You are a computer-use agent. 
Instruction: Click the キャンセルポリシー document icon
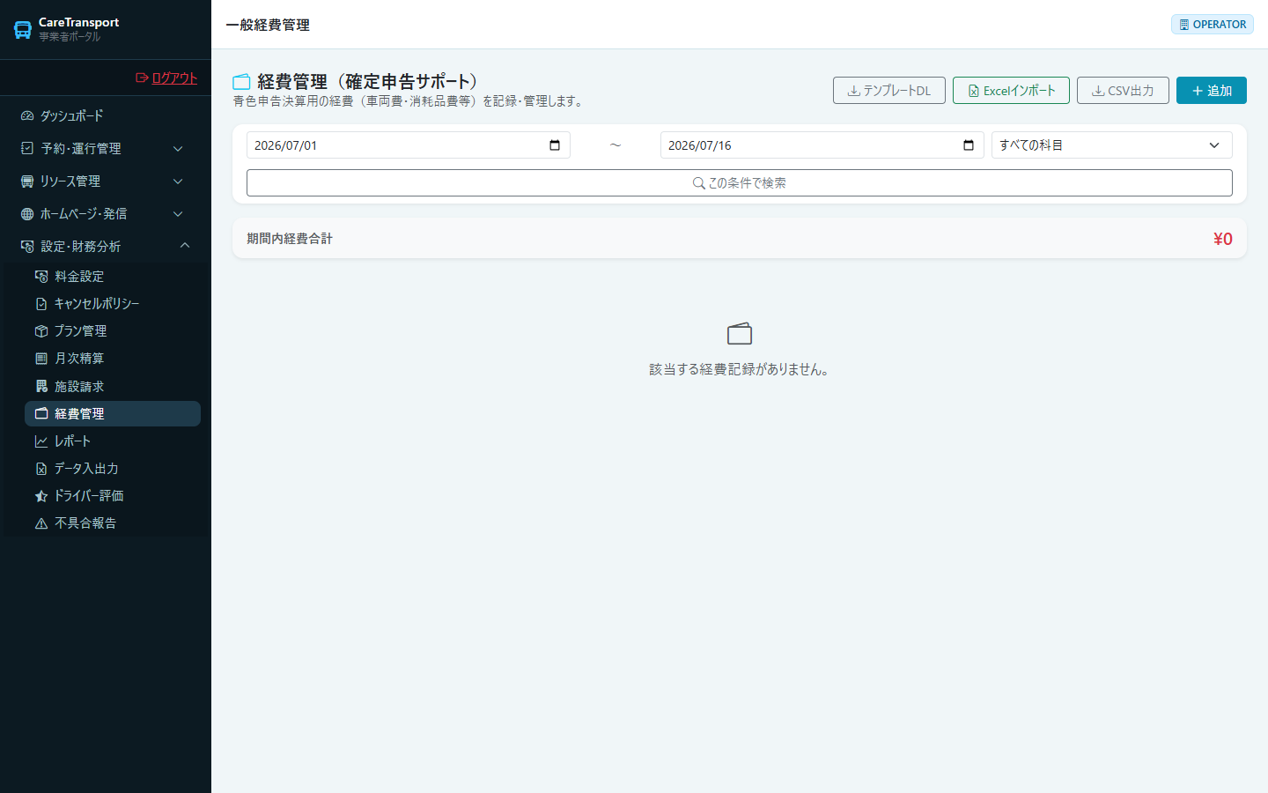tap(41, 303)
